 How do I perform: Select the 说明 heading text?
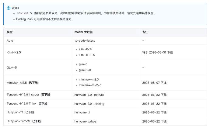click(15, 8)
